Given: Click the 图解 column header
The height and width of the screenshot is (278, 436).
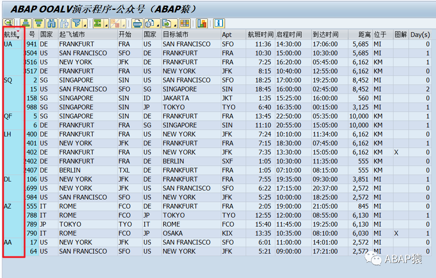Looking at the screenshot, I should 401,34.
